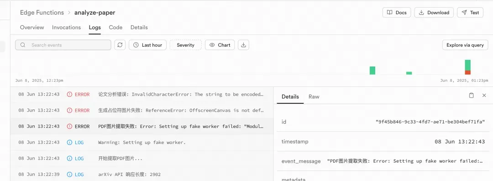
Task: Open the Code tab
Action: pyautogui.click(x=115, y=27)
